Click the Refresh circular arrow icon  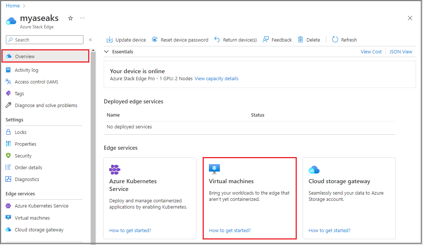(335, 40)
